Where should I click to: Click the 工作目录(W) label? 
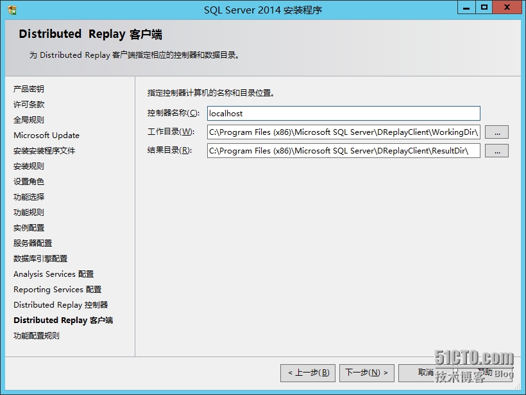171,132
